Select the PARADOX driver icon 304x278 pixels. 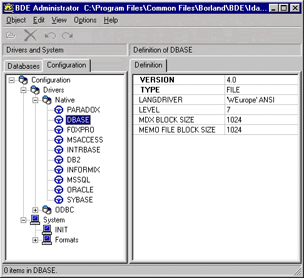(59, 110)
